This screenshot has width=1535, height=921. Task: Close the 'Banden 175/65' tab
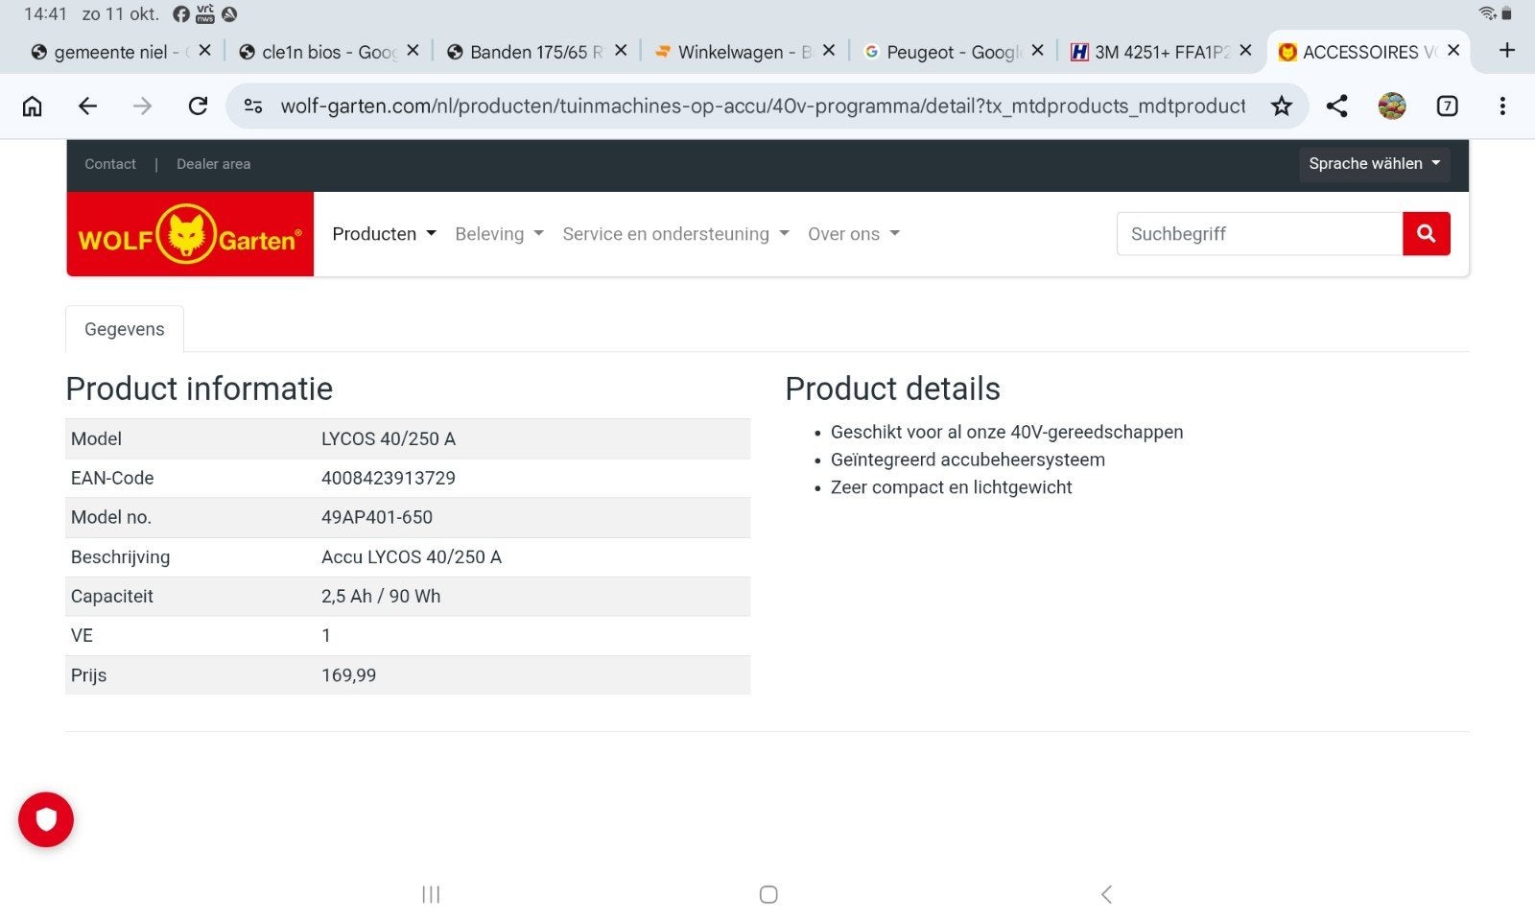(621, 50)
